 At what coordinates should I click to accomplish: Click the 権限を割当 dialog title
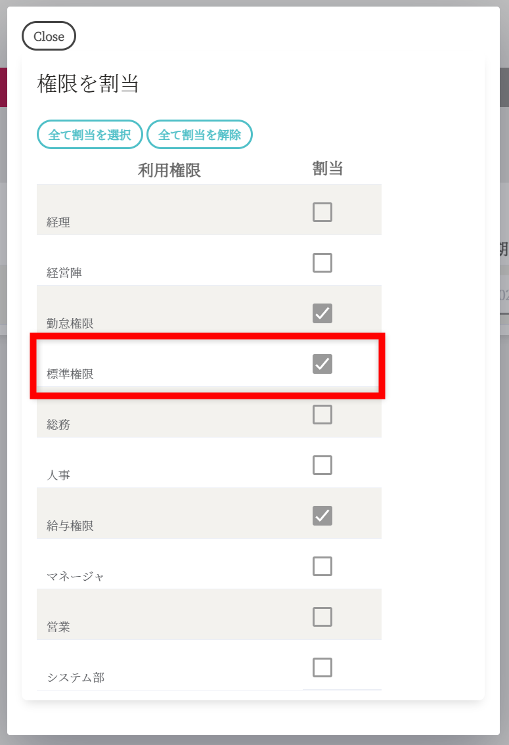[x=88, y=84]
